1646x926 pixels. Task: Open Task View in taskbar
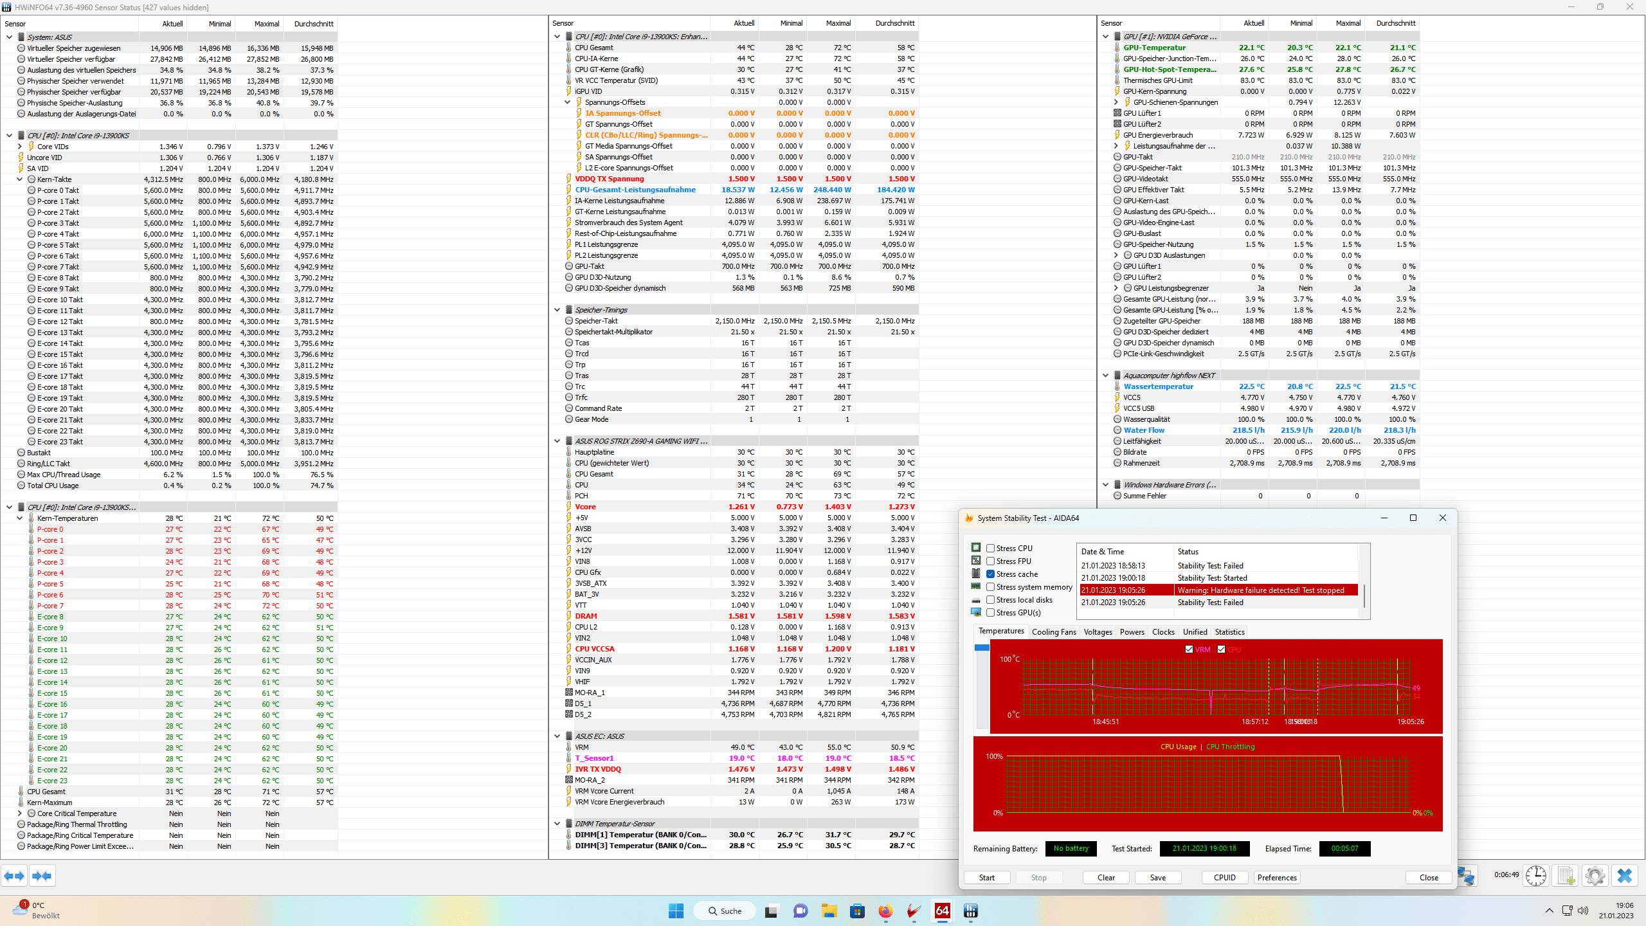(x=772, y=911)
